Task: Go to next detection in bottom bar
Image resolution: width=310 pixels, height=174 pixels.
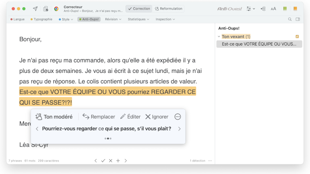Action: 126,161
